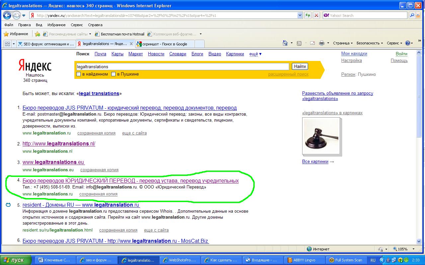Viewport: 425px width, 265px height.
Task: Check the 'в найденном' checkbox
Action: [x=79, y=74]
